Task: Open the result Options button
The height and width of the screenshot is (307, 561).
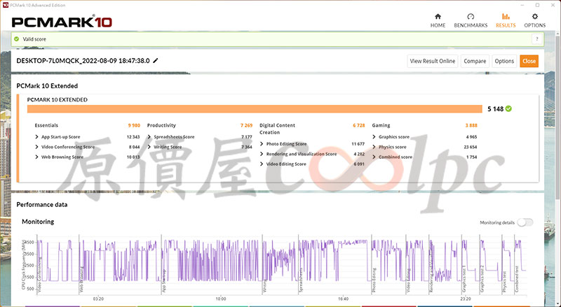Action: (504, 61)
